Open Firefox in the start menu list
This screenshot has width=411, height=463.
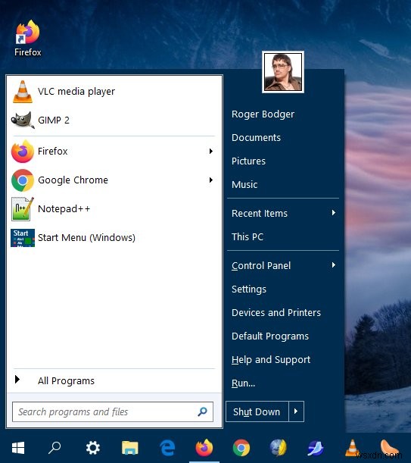click(114, 152)
